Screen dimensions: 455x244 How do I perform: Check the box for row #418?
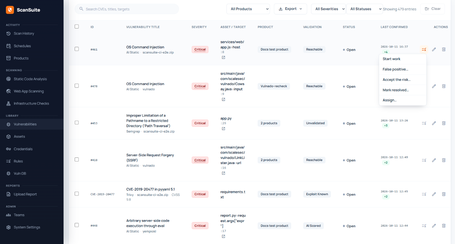(77, 160)
